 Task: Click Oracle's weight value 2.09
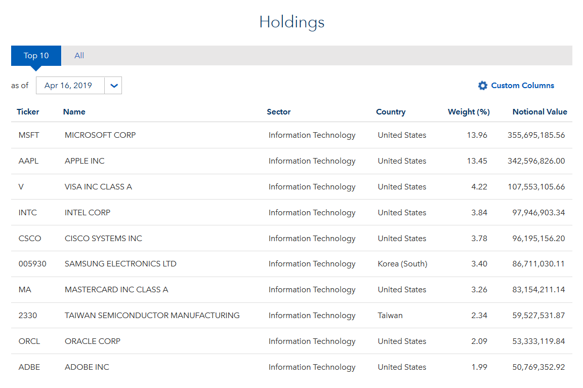click(x=479, y=341)
